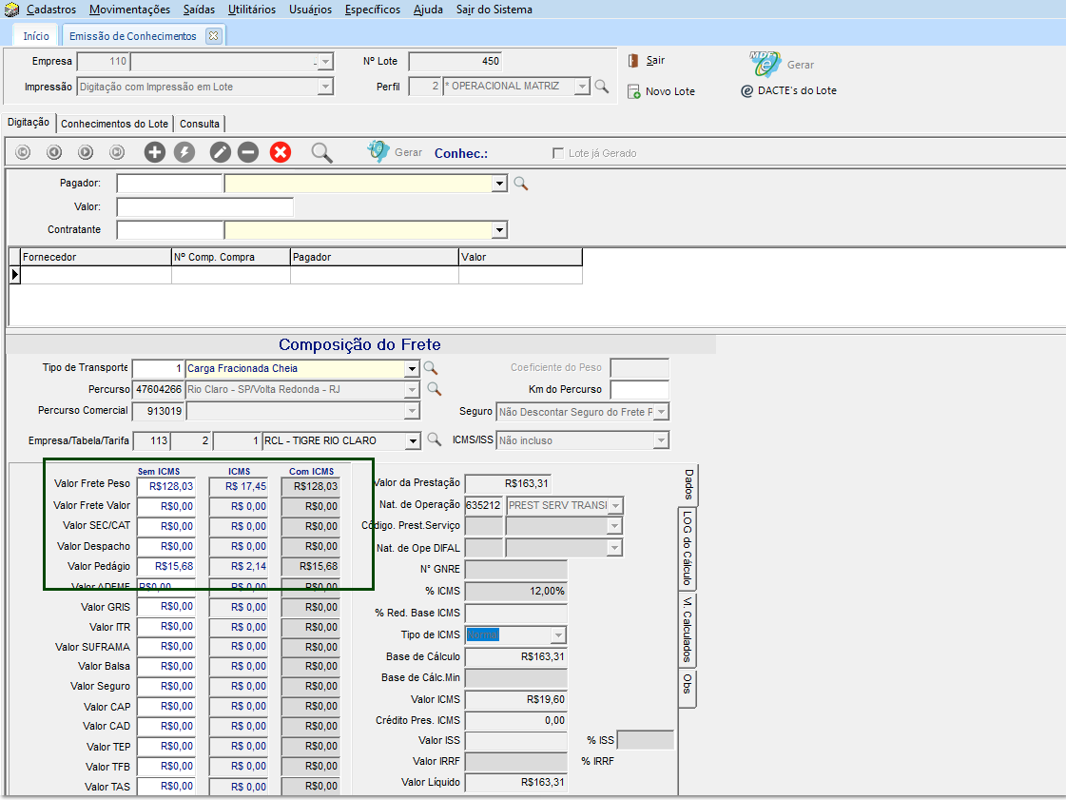The height and width of the screenshot is (800, 1066).
Task: Click the pencil edit icon in toolbar
Action: (220, 152)
